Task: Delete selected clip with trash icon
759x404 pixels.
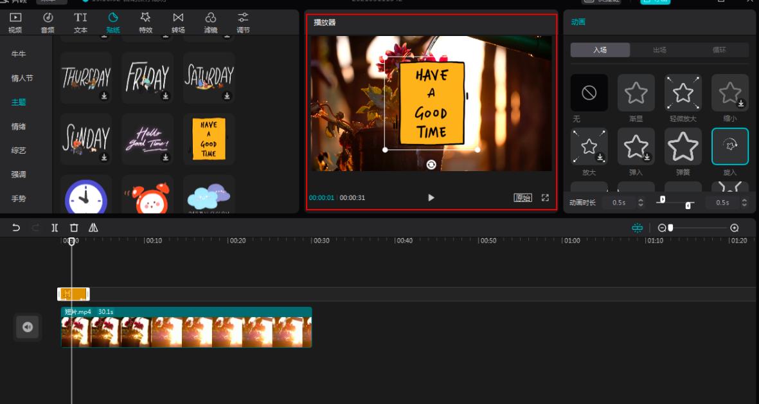Action: (74, 228)
